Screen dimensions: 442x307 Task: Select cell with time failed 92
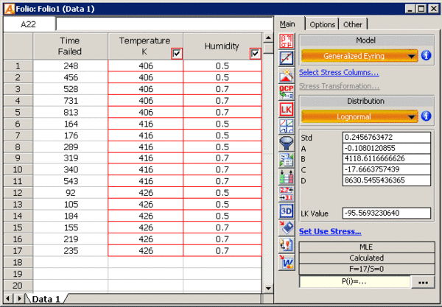point(71,193)
